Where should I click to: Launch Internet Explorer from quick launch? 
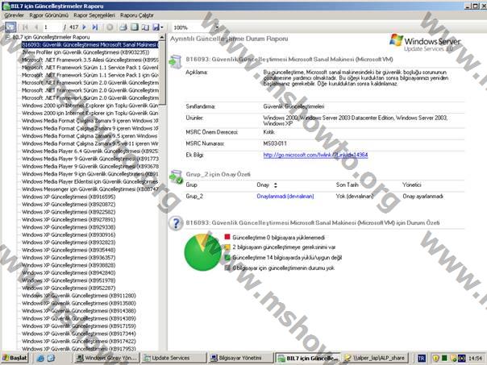click(x=40, y=359)
